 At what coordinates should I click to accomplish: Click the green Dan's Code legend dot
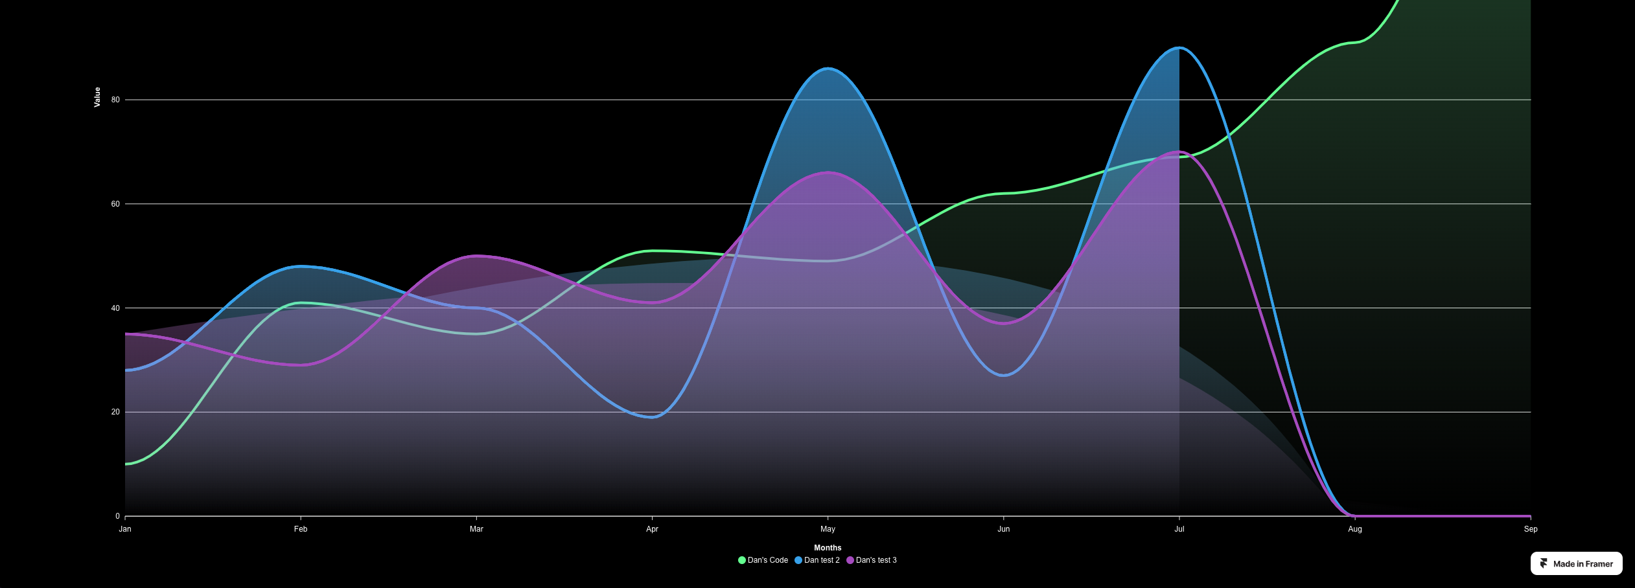742,560
